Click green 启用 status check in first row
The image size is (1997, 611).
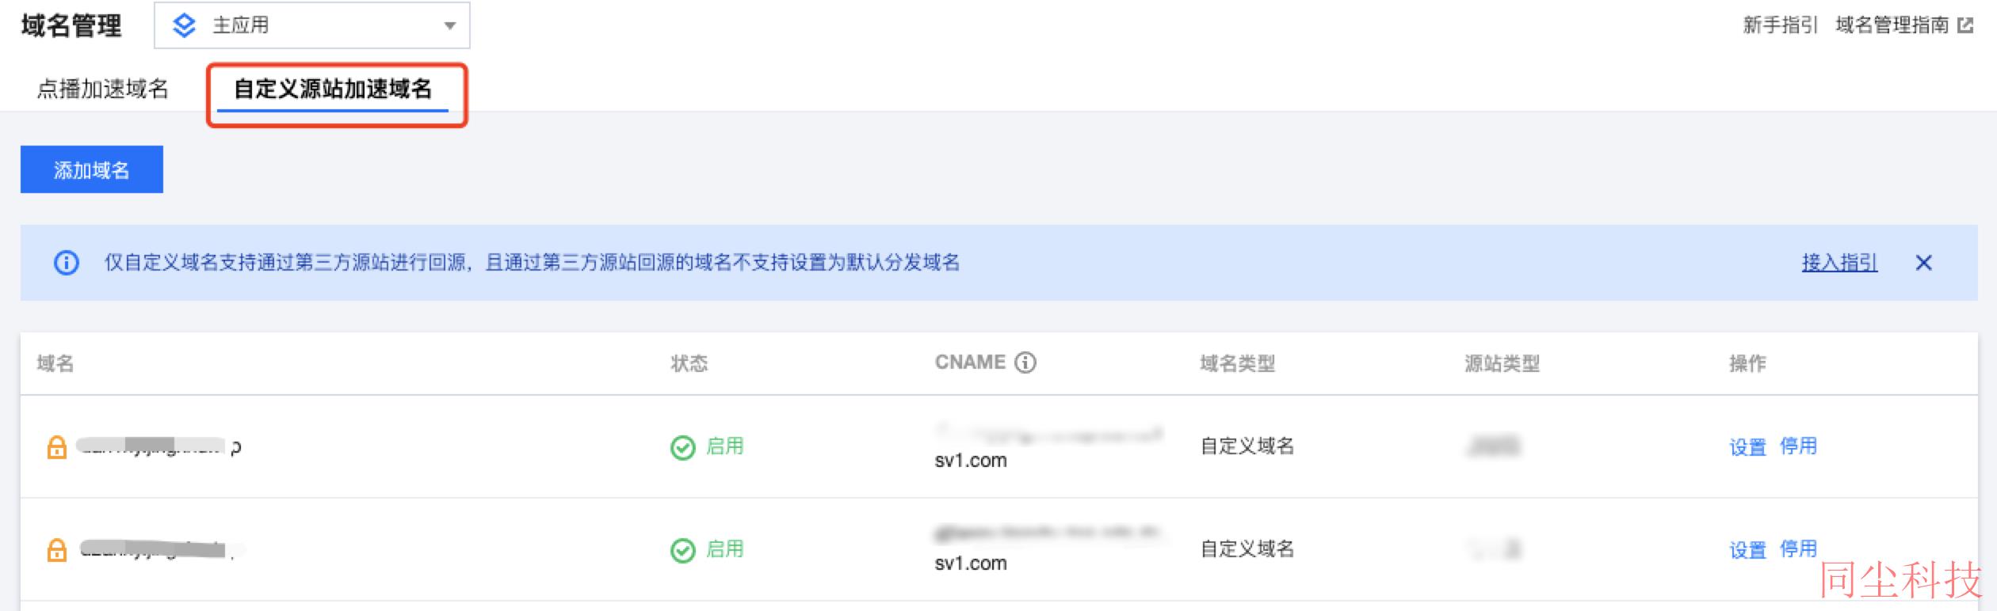(682, 447)
